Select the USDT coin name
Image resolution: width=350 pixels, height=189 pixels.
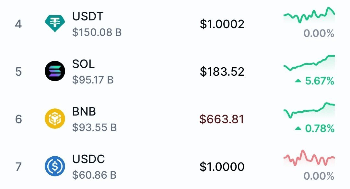[88, 16]
